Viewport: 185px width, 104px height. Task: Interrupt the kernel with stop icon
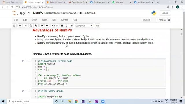click(62, 26)
